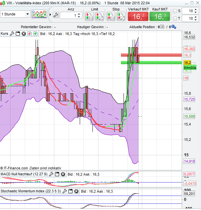The width and height of the screenshot is (201, 210).
Task: Click the yellow 16,2 current price label
Action: [187, 63]
